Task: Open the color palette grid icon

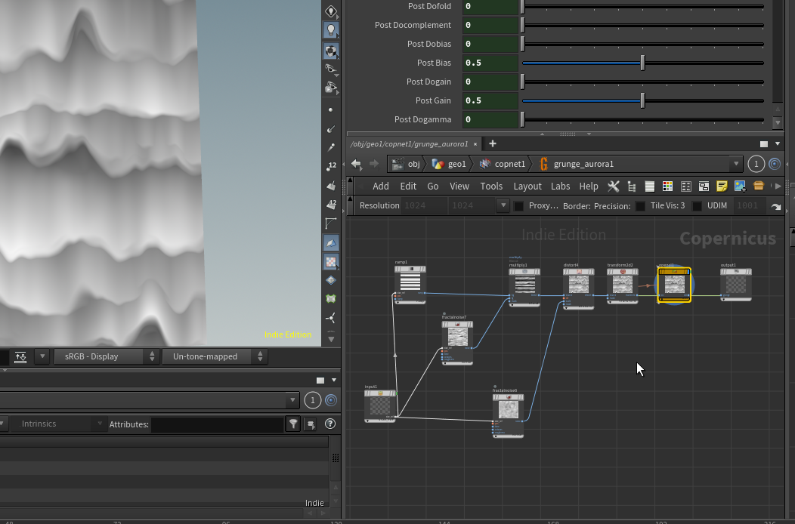Action: [667, 186]
